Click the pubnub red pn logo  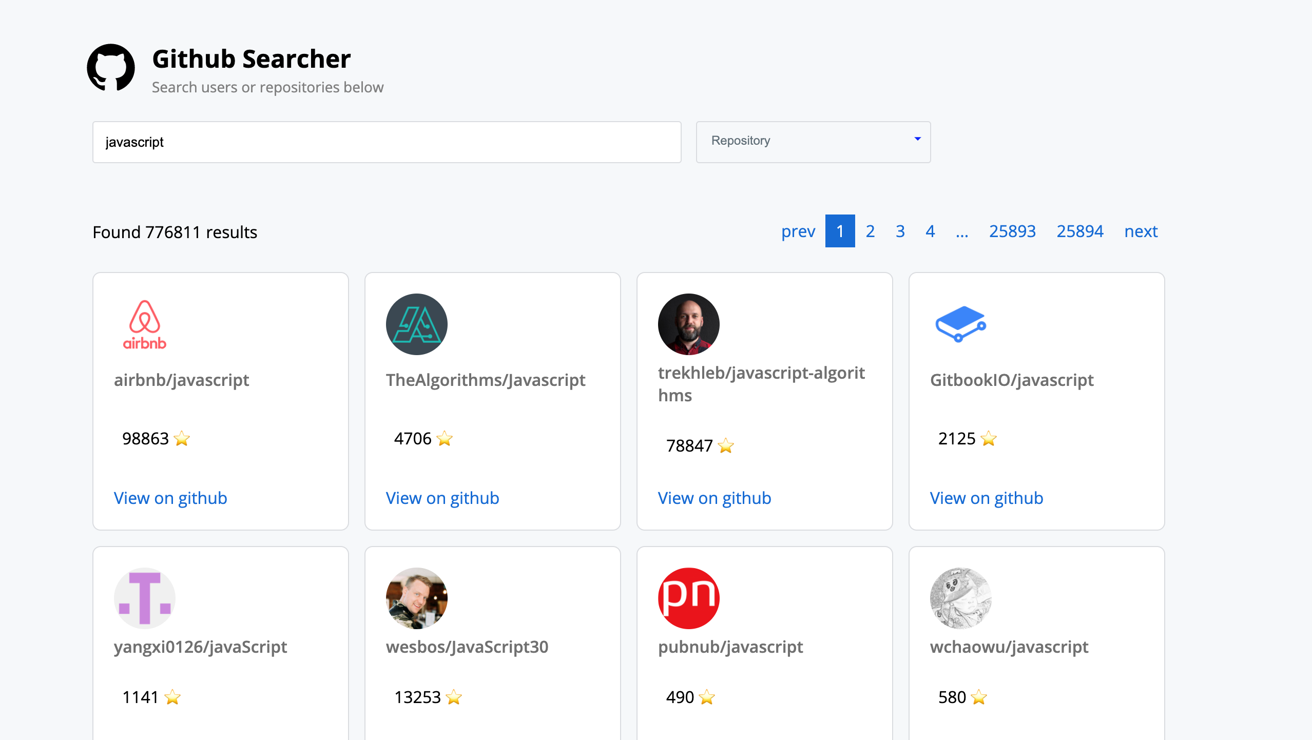coord(688,598)
